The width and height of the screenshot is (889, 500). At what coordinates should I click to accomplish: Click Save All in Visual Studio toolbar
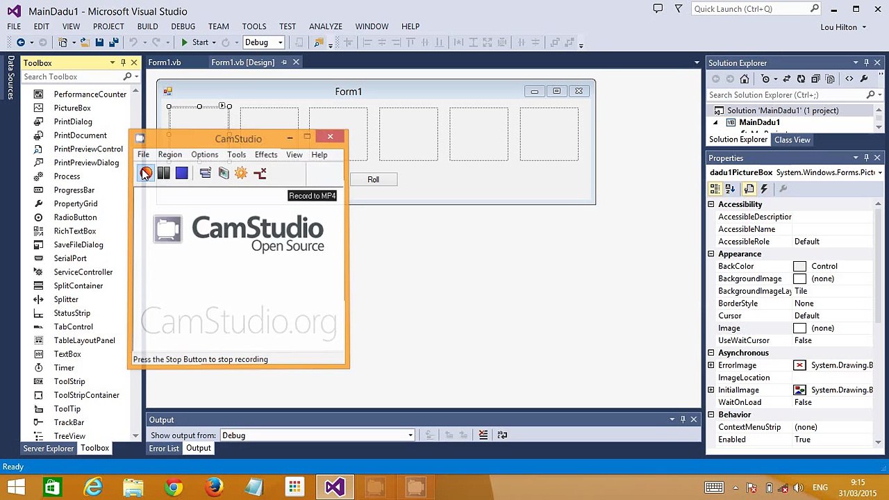pyautogui.click(x=114, y=42)
